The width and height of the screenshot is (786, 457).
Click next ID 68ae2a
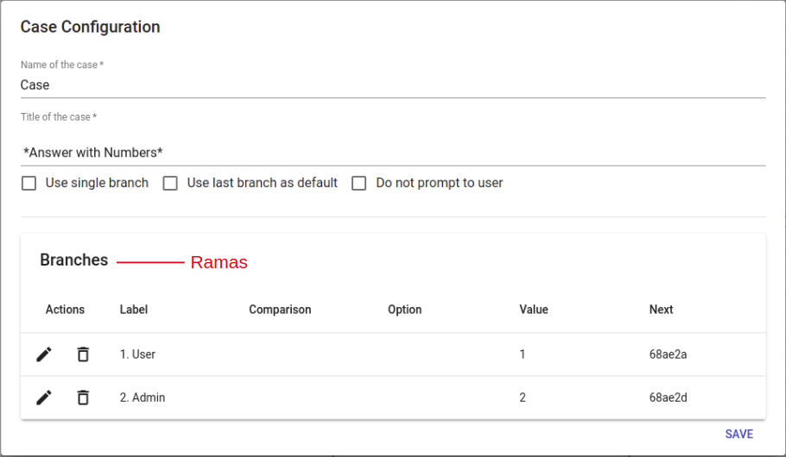pyautogui.click(x=668, y=354)
